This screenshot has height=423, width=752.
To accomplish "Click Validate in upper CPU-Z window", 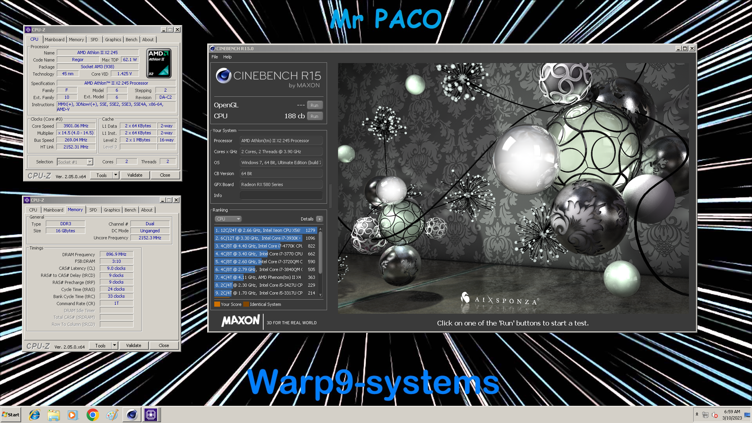I will (x=135, y=175).
